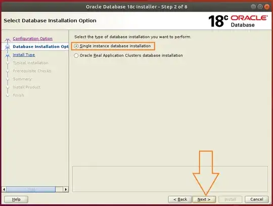This screenshot has height=206, width=273.
Task: Click the sidebar scroll left arrow
Action: (4, 189)
